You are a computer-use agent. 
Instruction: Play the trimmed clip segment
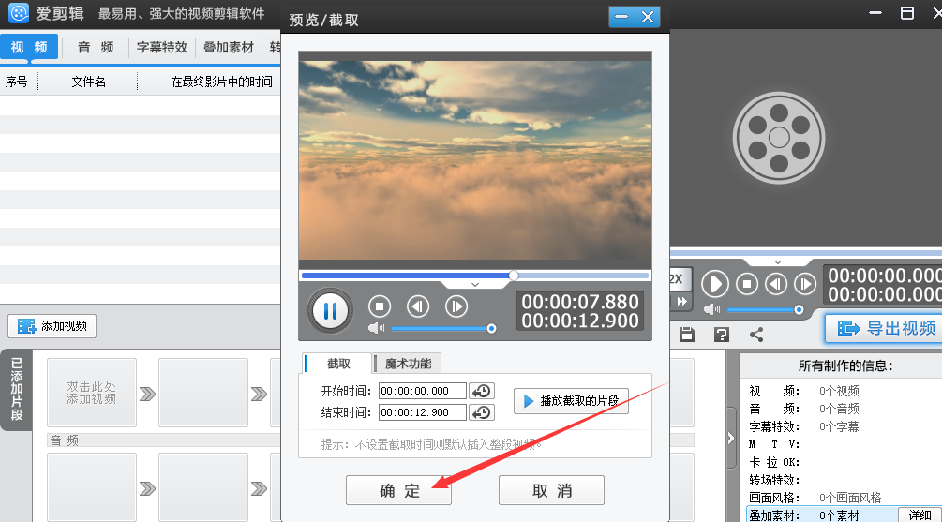[x=571, y=401]
